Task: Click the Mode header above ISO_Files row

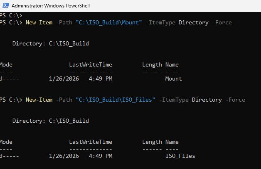Action: (x=6, y=142)
